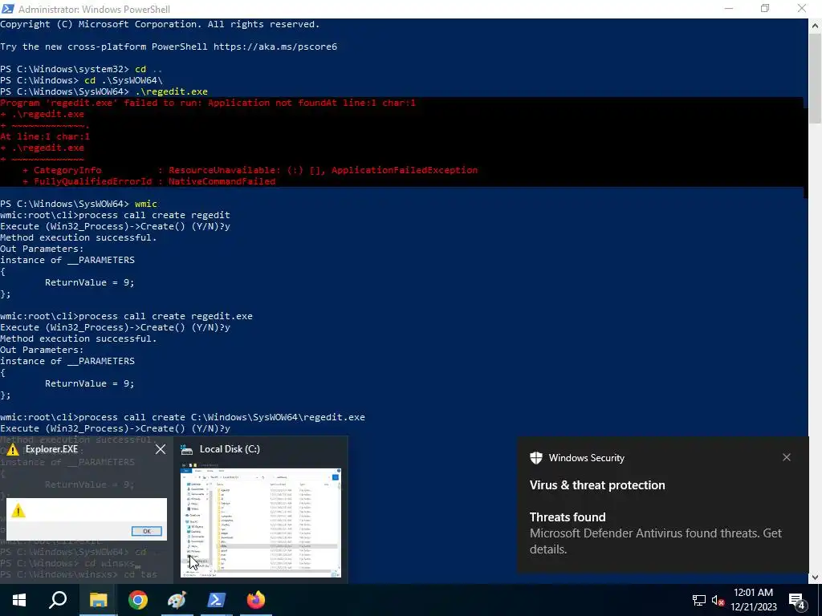Click PowerShell title bar icon
The height and width of the screenshot is (616, 822).
(8, 9)
